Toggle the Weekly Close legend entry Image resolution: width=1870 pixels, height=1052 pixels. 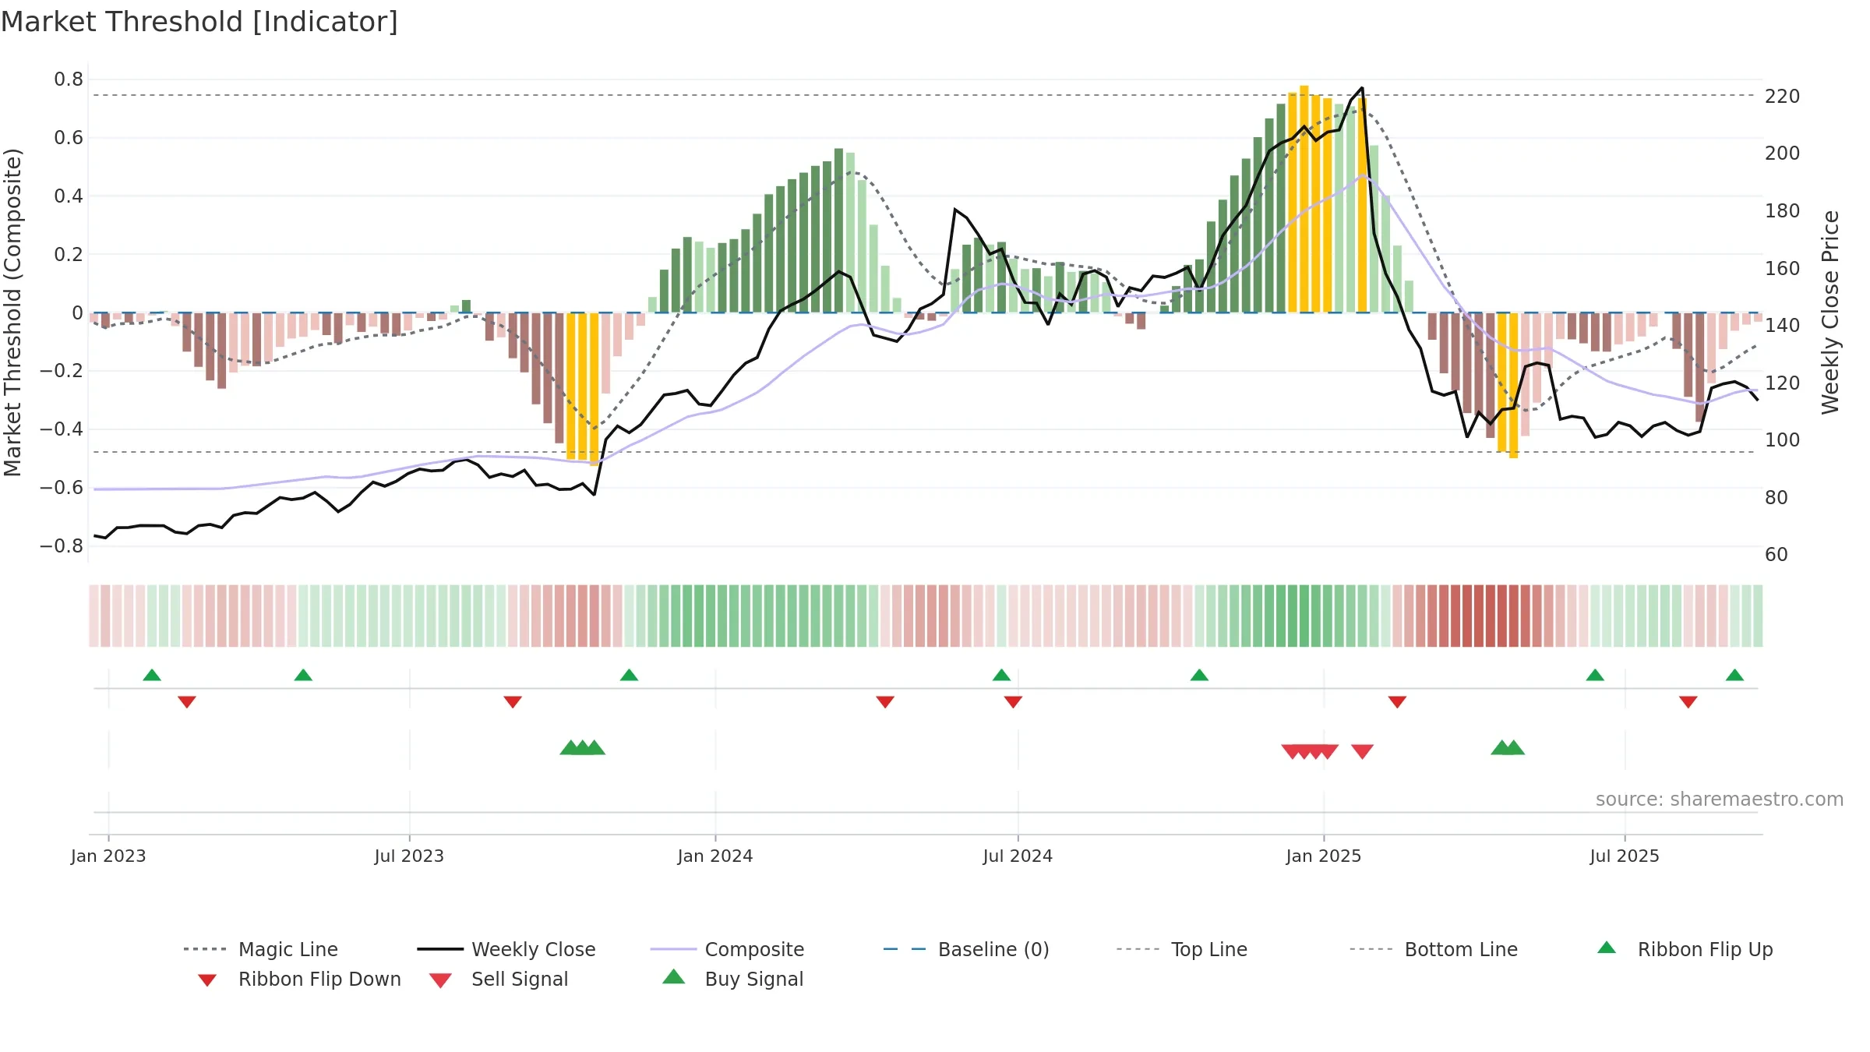click(506, 949)
